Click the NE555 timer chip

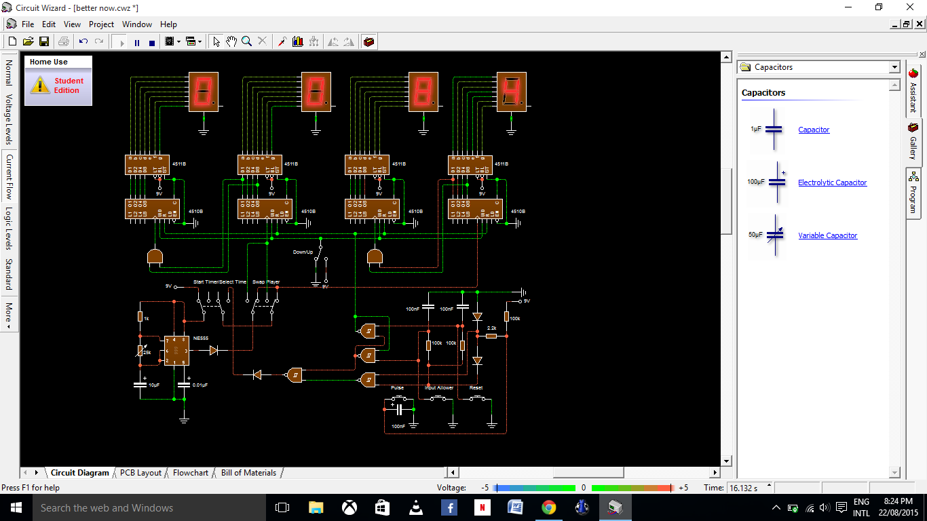click(176, 351)
